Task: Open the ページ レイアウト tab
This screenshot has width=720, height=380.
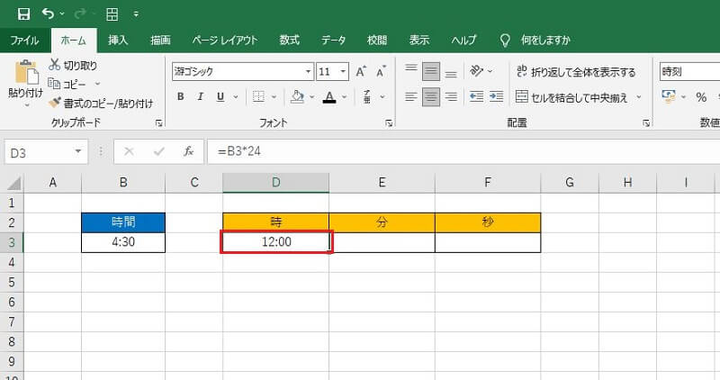Action: pyautogui.click(x=225, y=41)
